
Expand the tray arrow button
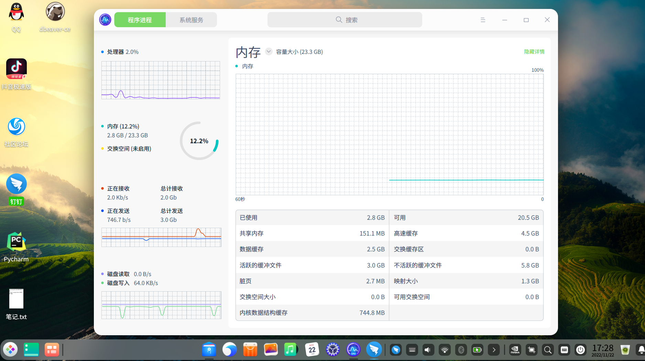coord(494,350)
